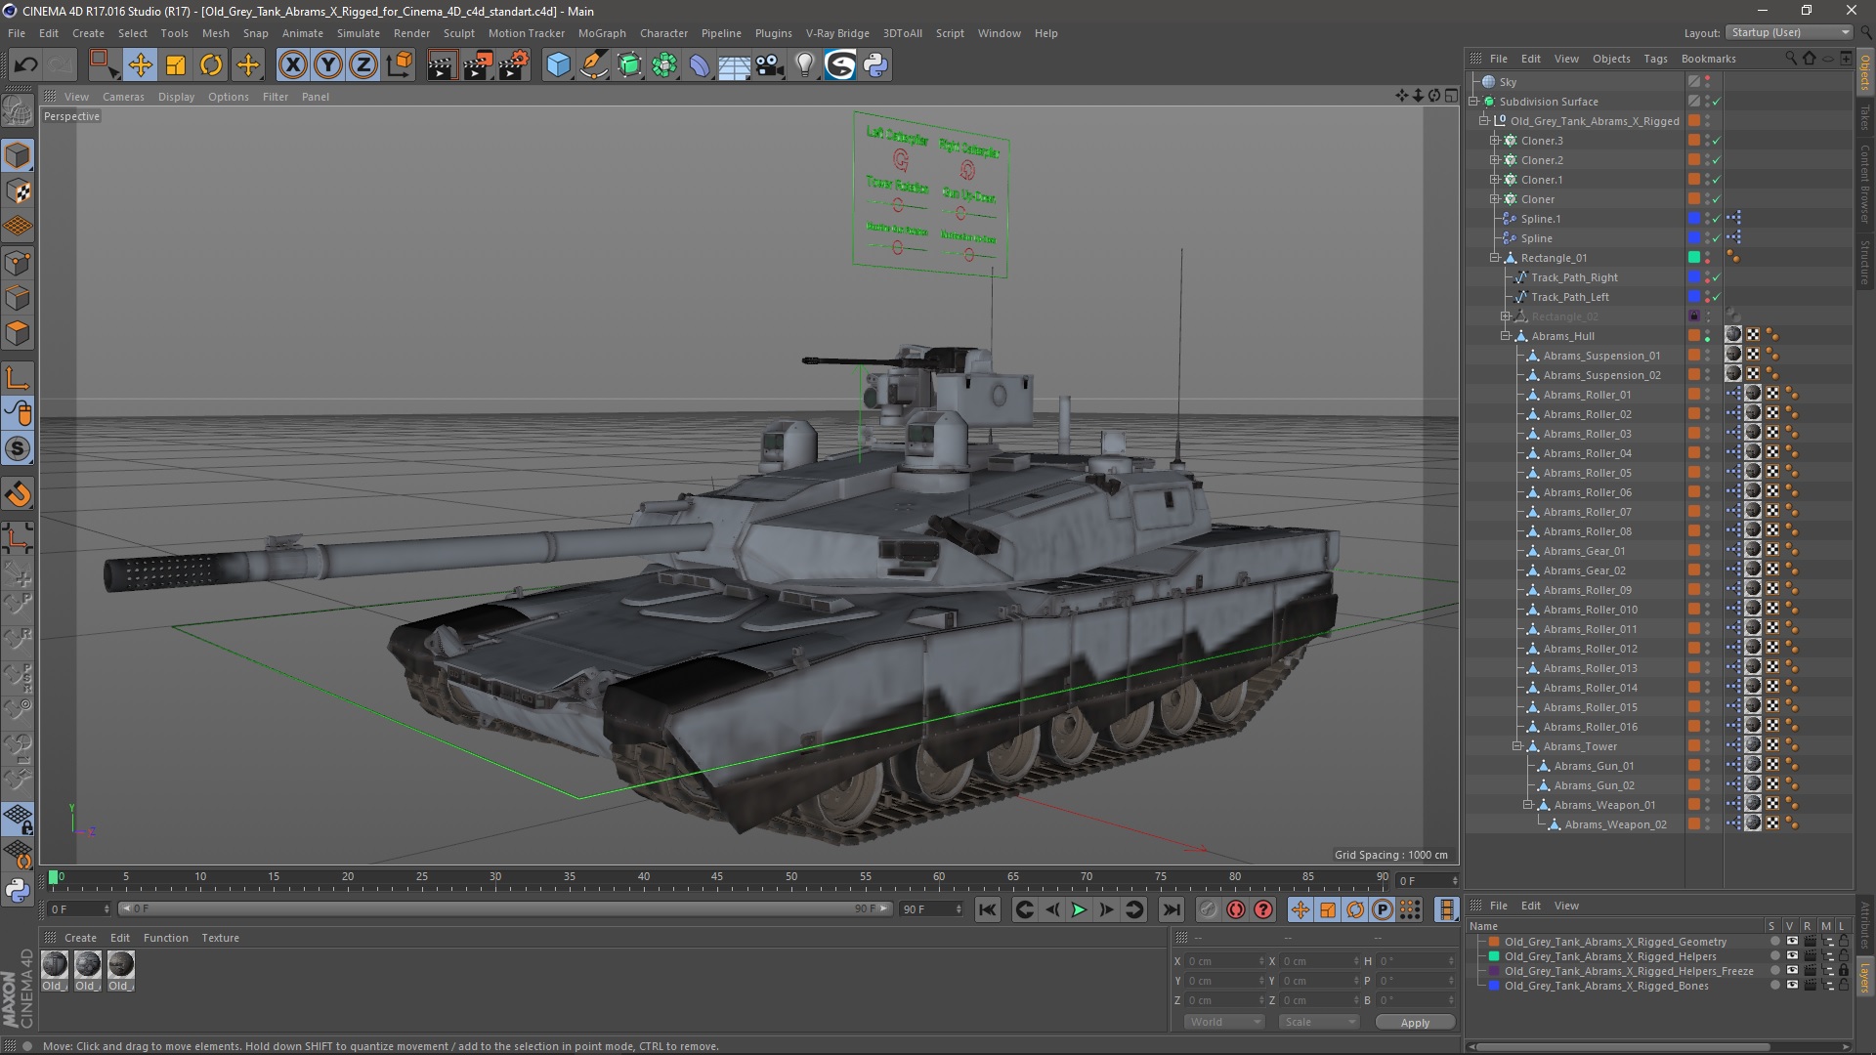Image resolution: width=1876 pixels, height=1055 pixels.
Task: Open the deformer object icon
Action: click(700, 65)
